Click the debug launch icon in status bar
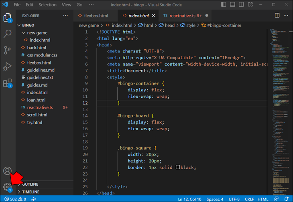 [x=34, y=199]
